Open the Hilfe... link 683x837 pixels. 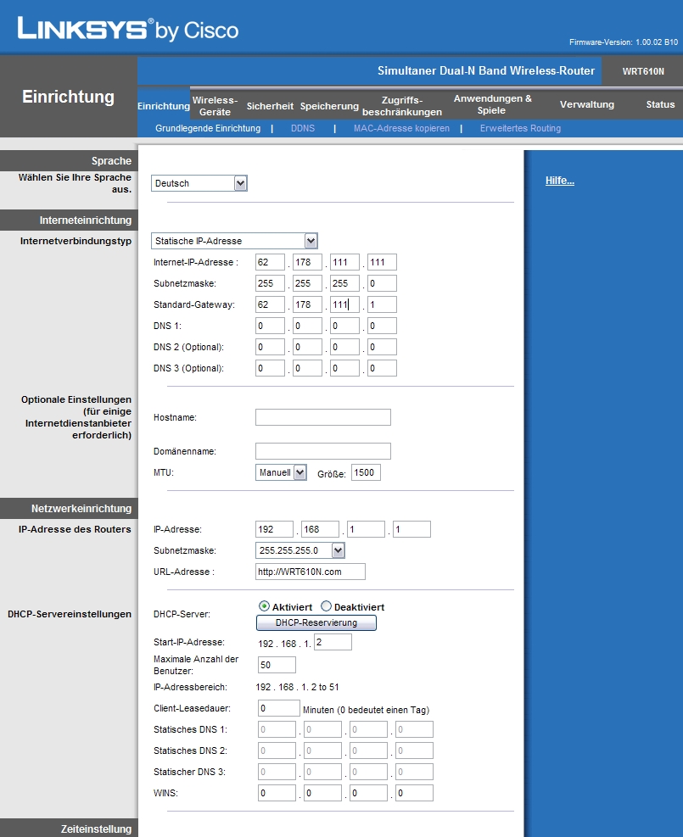559,181
